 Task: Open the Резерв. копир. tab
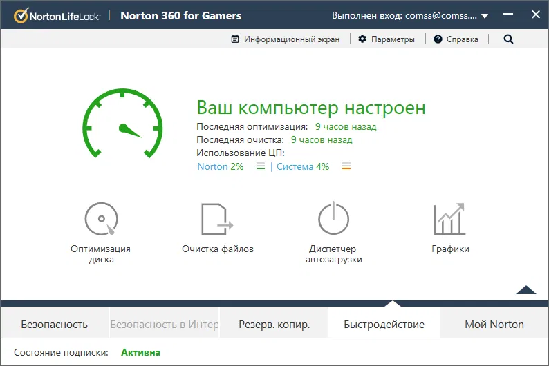(274, 325)
